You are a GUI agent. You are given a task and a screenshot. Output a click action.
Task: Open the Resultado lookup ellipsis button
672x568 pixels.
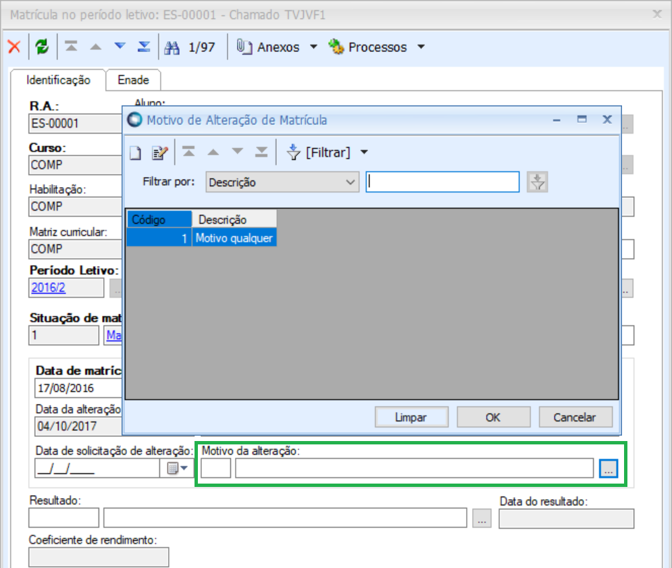tap(482, 518)
